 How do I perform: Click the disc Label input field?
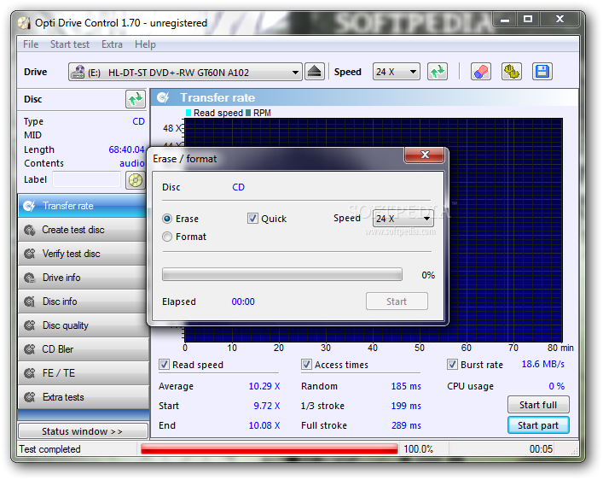coord(86,179)
